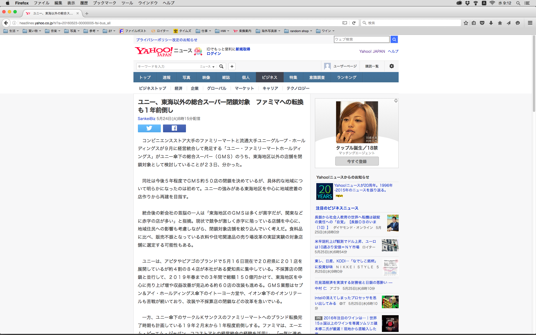Screen dimensions: 536x335
Task: Share article via Facebook button
Action: 174,128
